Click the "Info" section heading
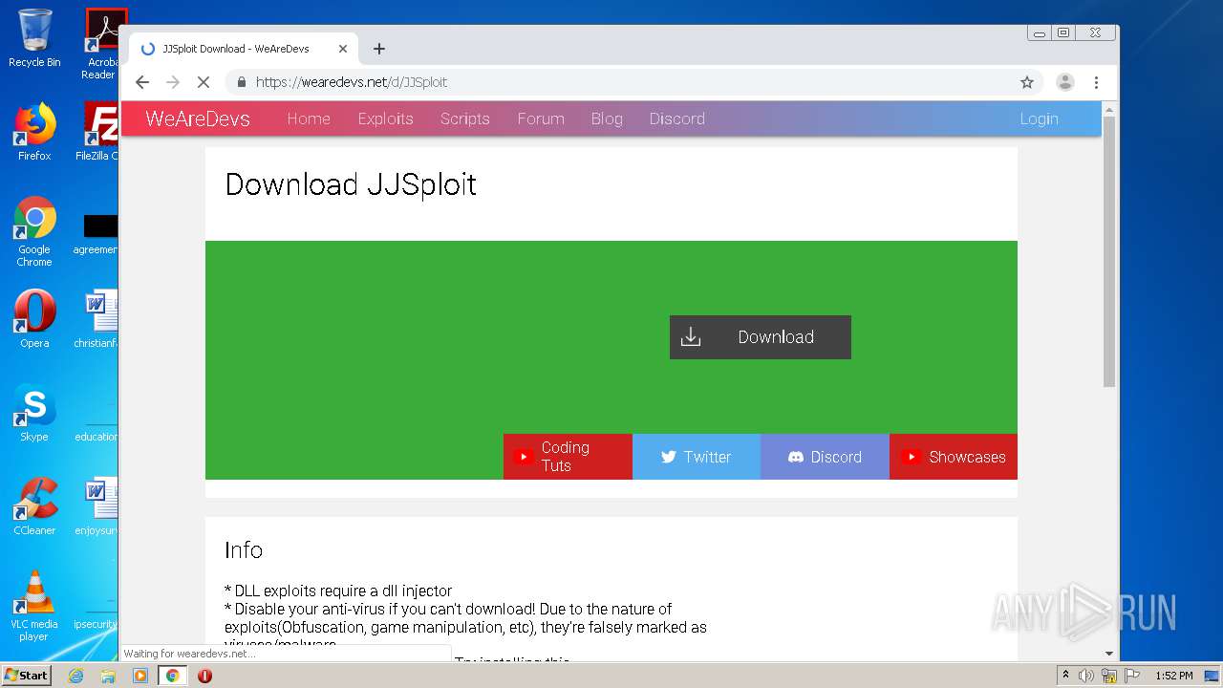This screenshot has height=688, width=1223. coord(244,550)
